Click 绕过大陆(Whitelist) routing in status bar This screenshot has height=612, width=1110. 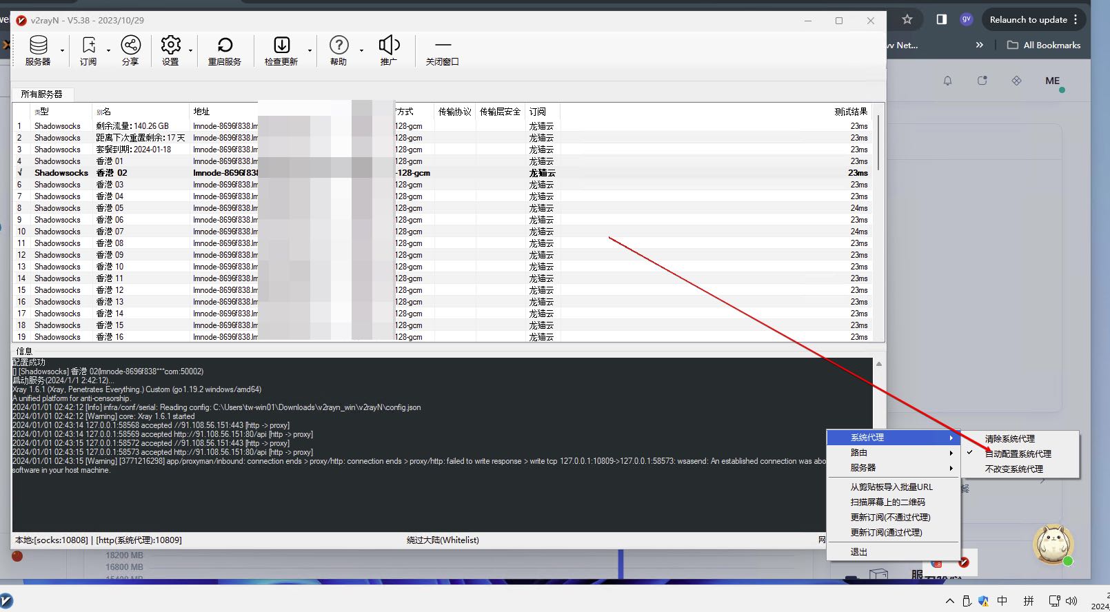443,540
